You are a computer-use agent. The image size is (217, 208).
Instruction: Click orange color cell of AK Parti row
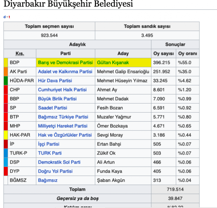pyautogui.click(x=6, y=72)
